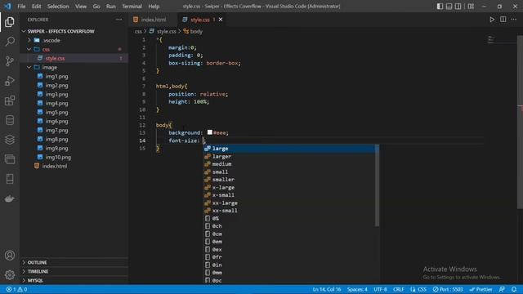Change CRLF end of line sequence

coord(398,289)
